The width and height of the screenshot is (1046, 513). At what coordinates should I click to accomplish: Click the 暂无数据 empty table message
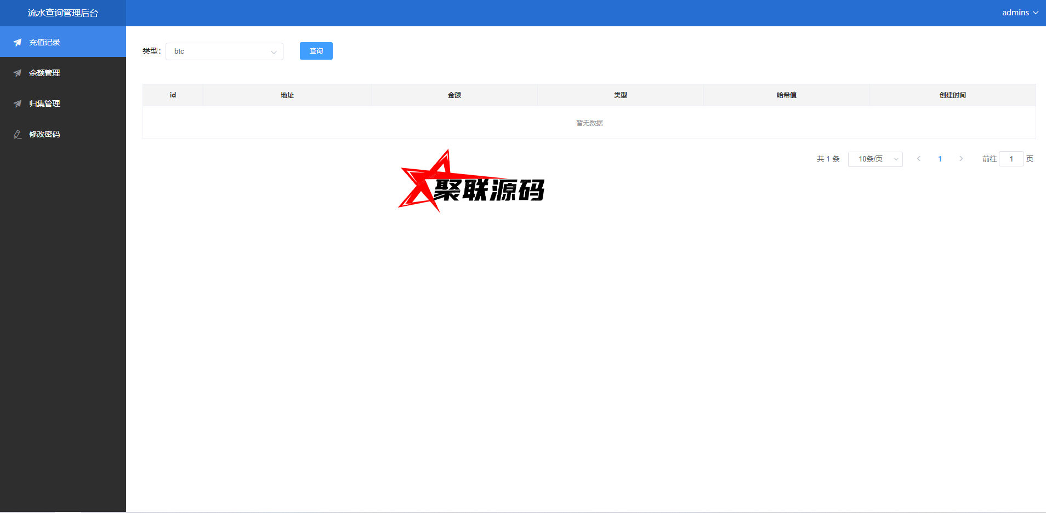point(589,123)
